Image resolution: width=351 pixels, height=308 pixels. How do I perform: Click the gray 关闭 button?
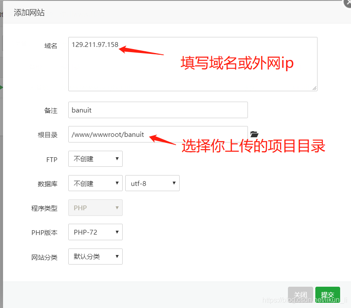click(301, 295)
